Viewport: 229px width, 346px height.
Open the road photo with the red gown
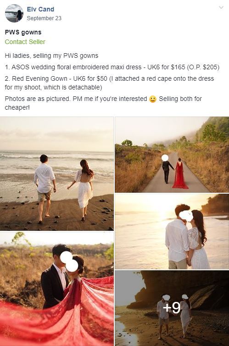(172, 155)
